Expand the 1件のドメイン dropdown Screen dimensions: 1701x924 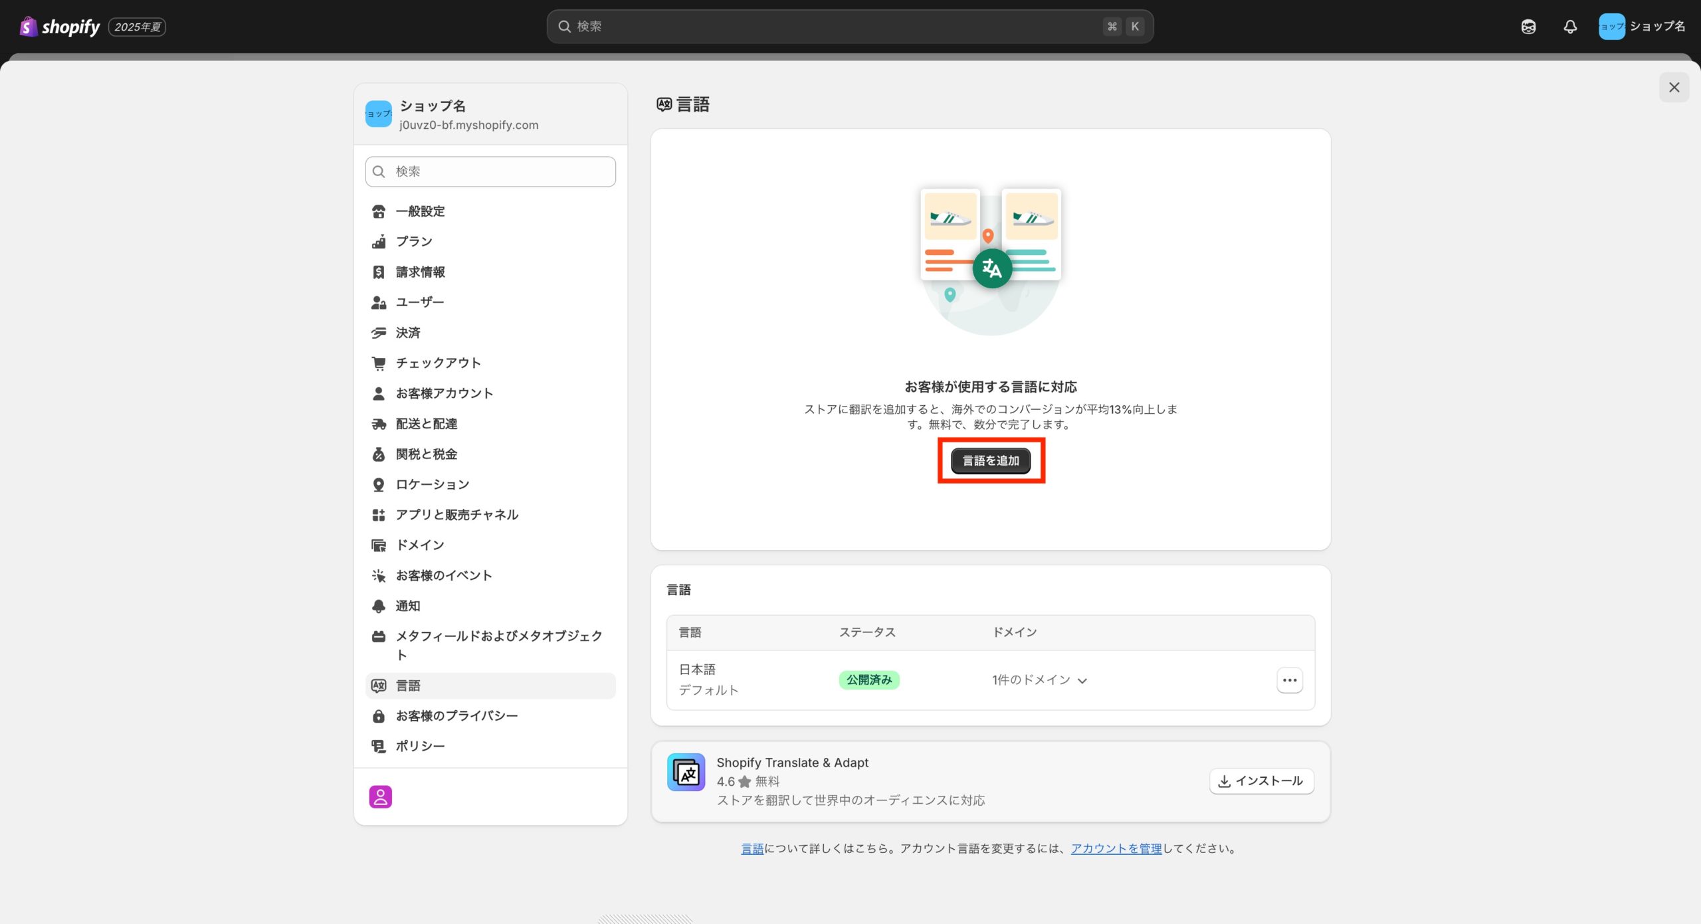point(1039,680)
